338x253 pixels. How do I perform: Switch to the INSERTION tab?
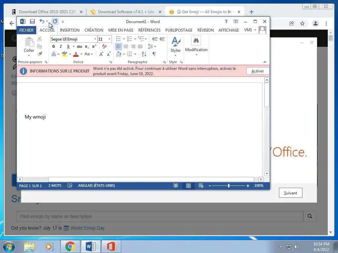(70, 30)
